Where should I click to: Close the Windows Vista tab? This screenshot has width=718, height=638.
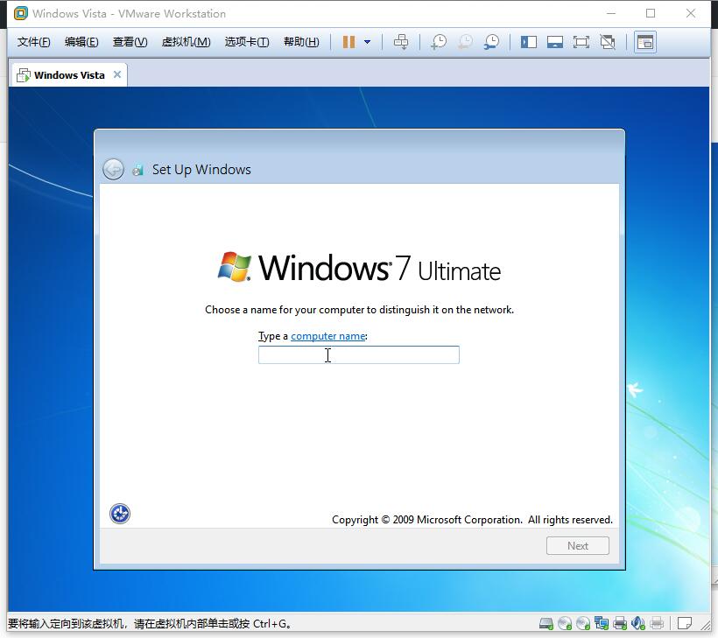click(x=117, y=74)
